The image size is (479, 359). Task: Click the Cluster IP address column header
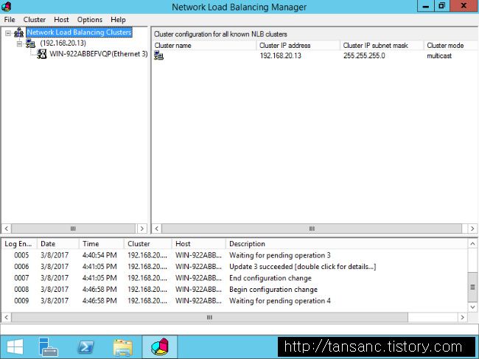click(298, 46)
